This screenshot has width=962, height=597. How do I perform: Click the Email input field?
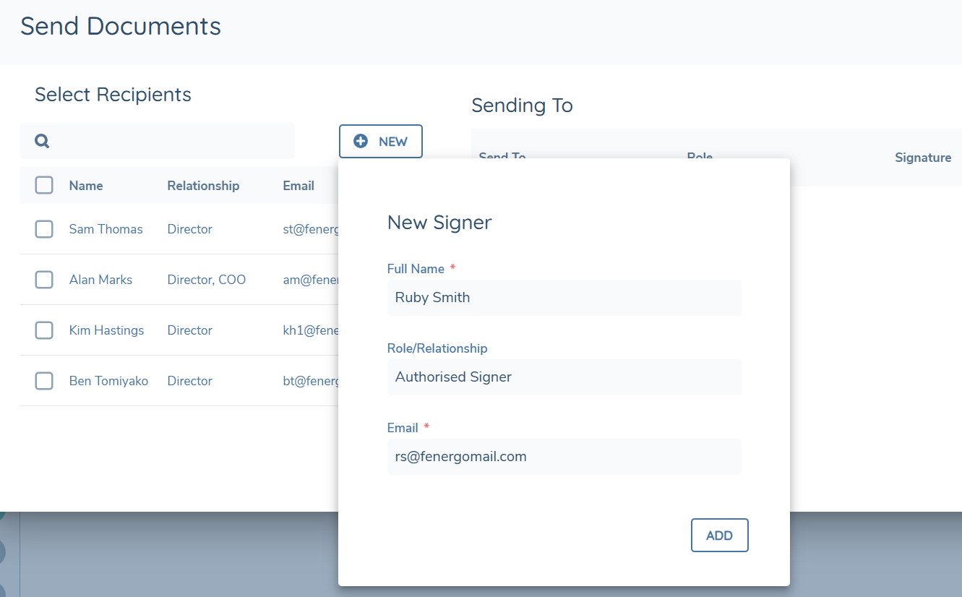click(x=564, y=457)
